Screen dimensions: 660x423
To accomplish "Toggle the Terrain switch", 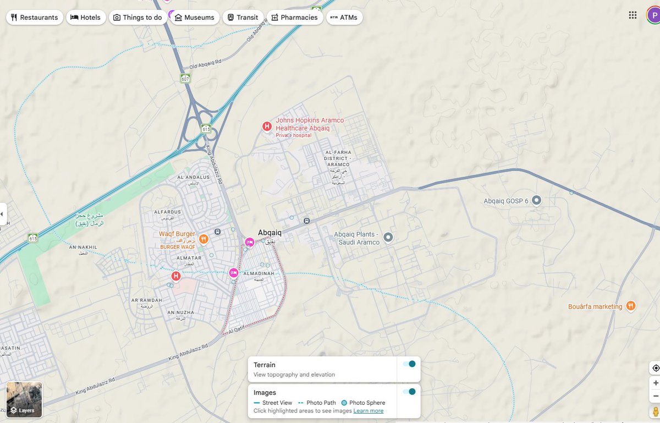I will point(409,364).
